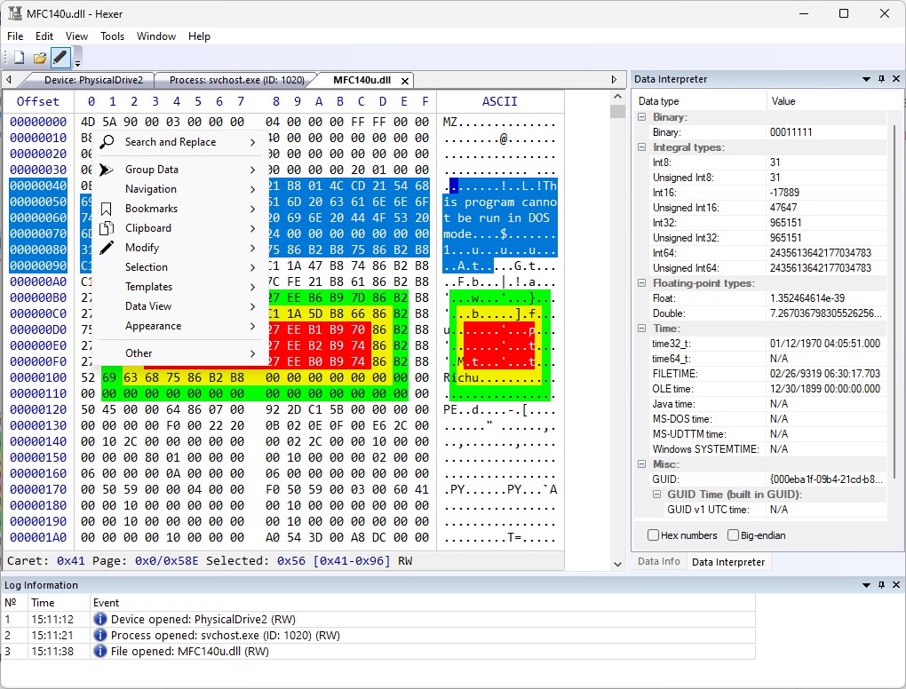Screen dimensions: 906x689
Task: Open the Window menu
Action: click(156, 36)
